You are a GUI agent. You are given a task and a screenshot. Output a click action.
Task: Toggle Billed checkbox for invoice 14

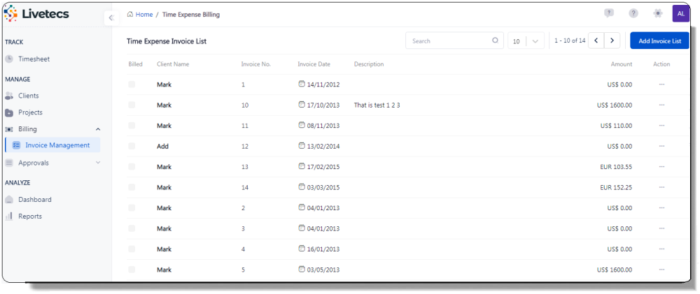(132, 188)
